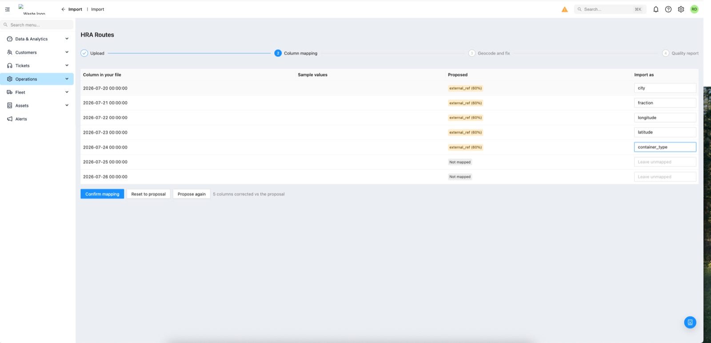Click the step 3 Geocode circle
The width and height of the screenshot is (711, 343).
coord(471,53)
